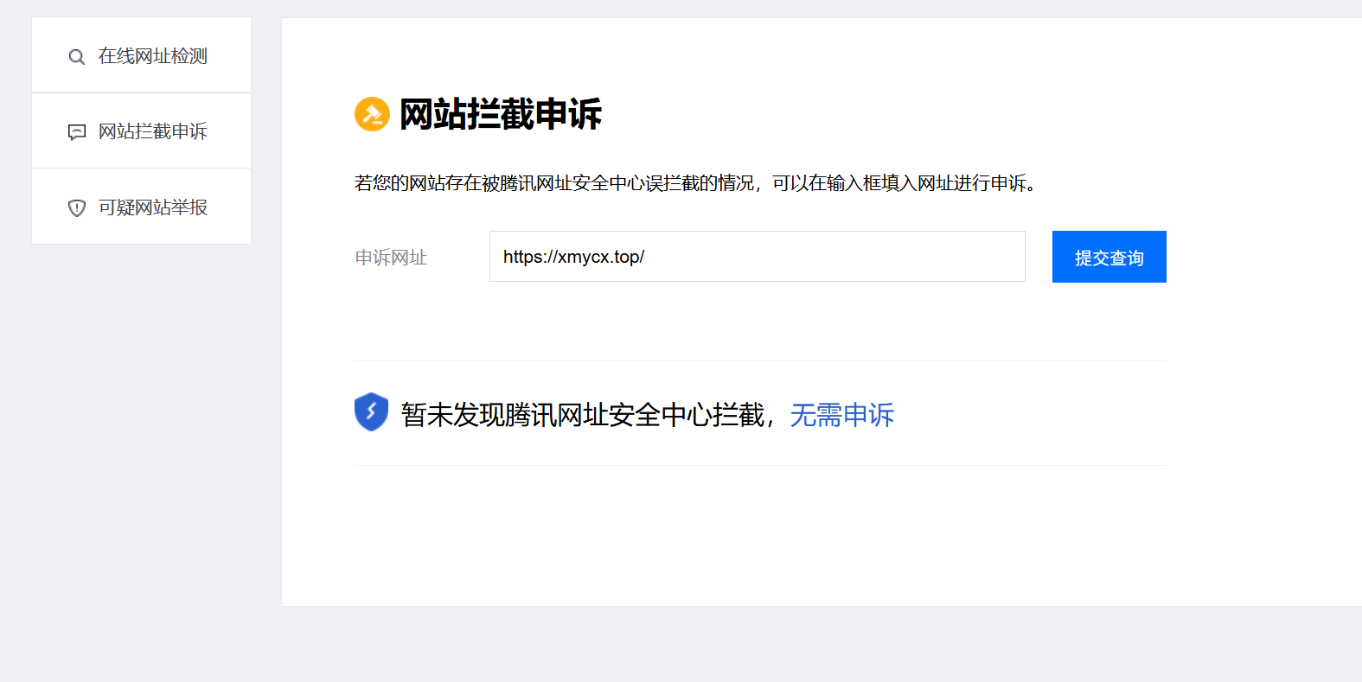
Task: Click the 暂未发现腾讯网址安全中心拦截 result text
Action: (x=583, y=415)
